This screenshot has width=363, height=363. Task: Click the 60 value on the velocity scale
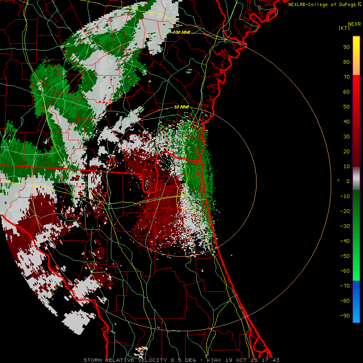pos(346,92)
